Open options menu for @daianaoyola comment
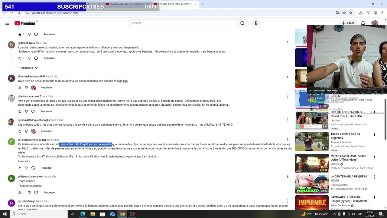 (288, 43)
